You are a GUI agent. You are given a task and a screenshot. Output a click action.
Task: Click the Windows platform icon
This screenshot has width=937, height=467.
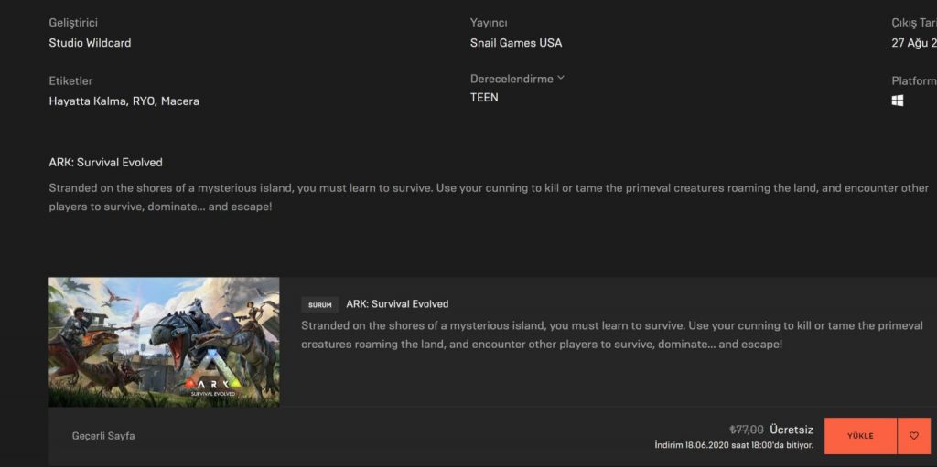coord(898,101)
